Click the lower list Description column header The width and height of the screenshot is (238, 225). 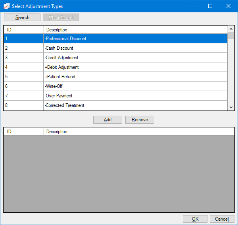tap(135, 132)
